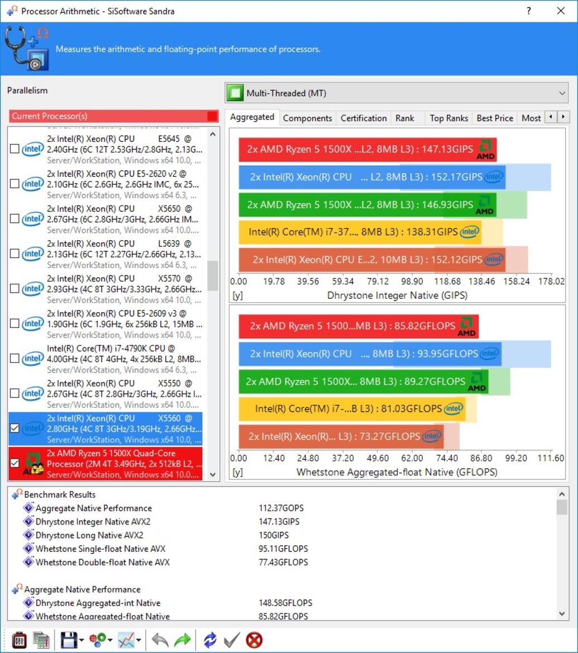Viewport: 578px width, 653px height.
Task: Check the Xeon X5570 processor checkbox
Action: pos(15,288)
